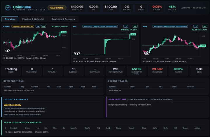Click the WIF watchlist neutral regime badge

coord(100,26)
